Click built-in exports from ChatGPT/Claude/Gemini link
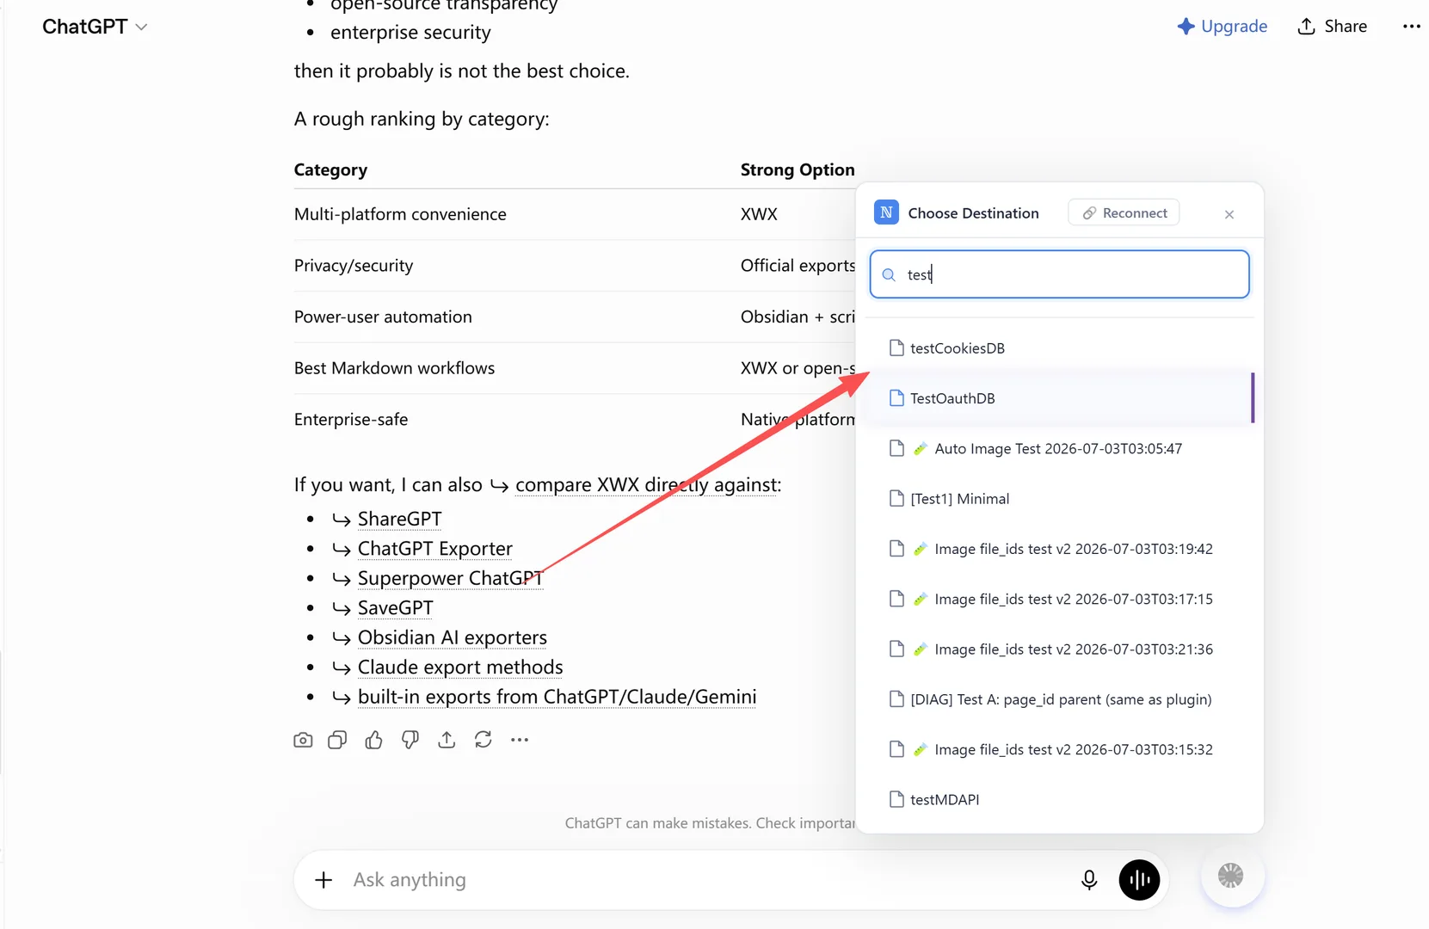Viewport: 1429px width, 929px height. [x=557, y=697]
